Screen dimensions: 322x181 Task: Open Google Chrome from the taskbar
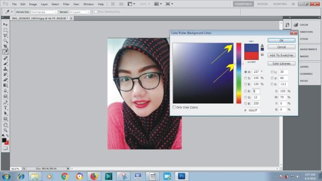tap(65, 176)
